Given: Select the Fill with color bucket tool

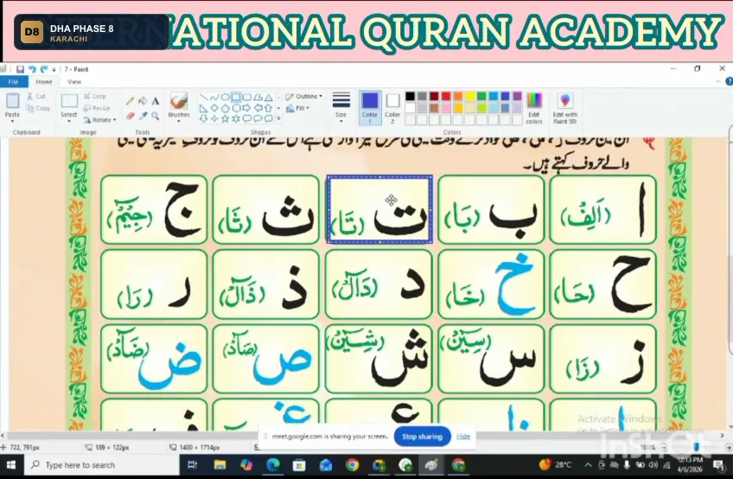Looking at the screenshot, I should click(x=143, y=101).
